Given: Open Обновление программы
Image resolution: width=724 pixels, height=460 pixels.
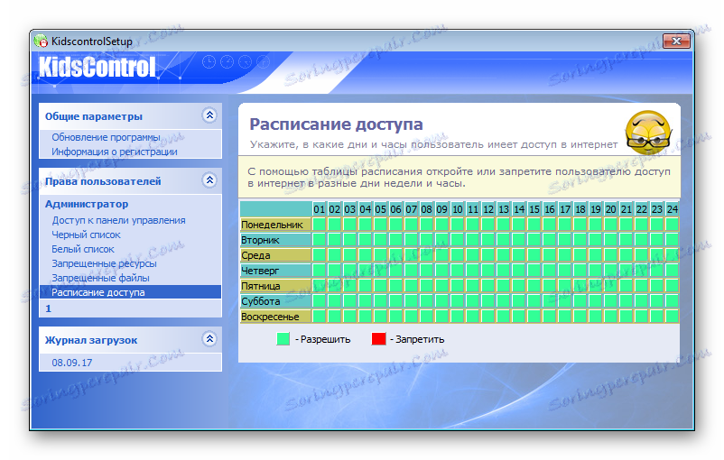Looking at the screenshot, I should (106, 137).
